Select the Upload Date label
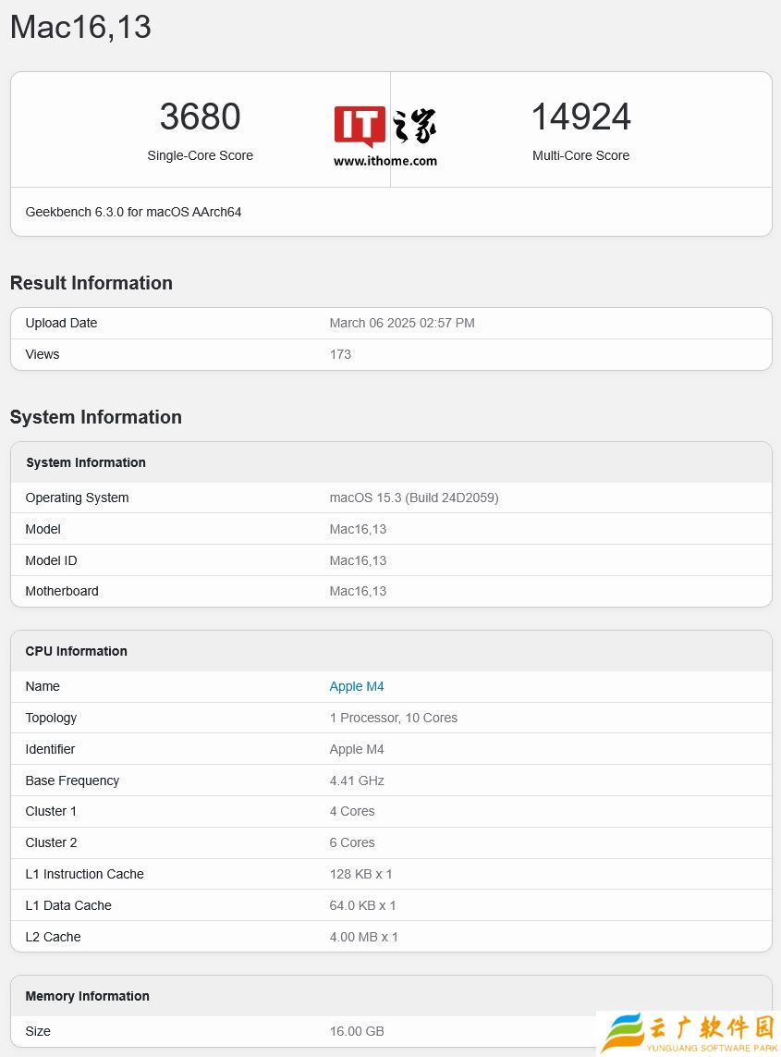 tap(61, 323)
